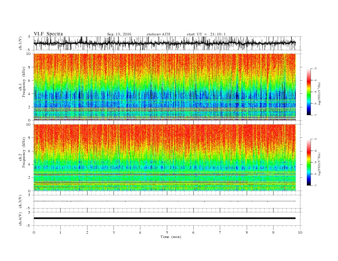
Task: Click the 1 minute time axis tick label
Action: 60,232
